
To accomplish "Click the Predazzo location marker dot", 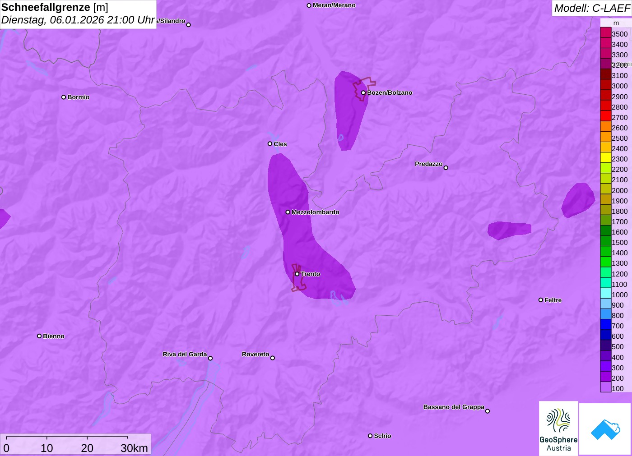I will coord(446,168).
